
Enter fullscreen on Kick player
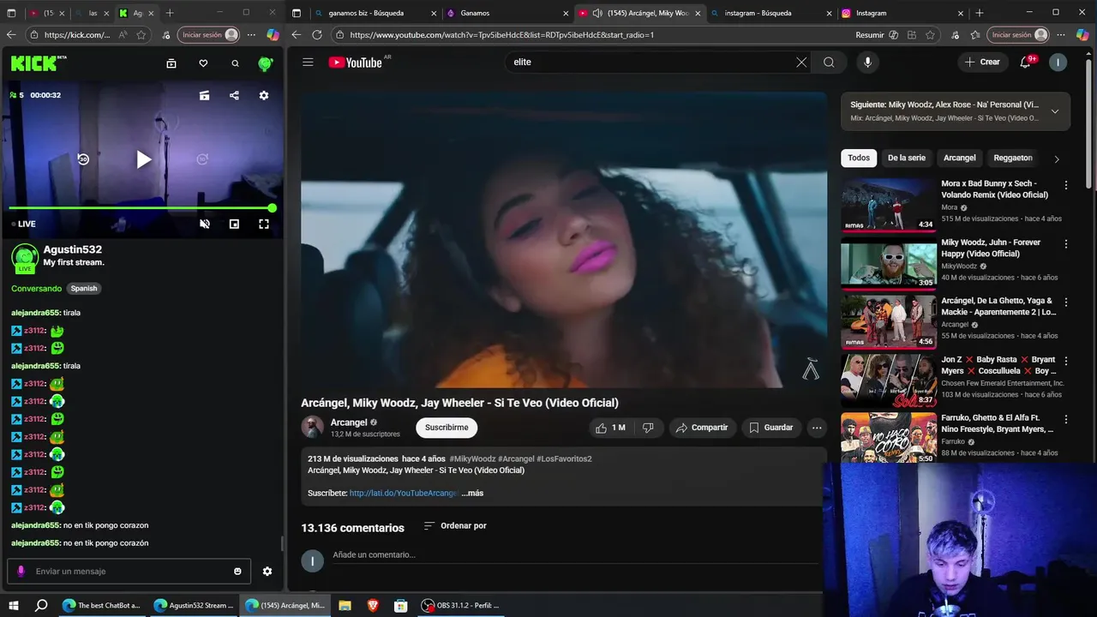pos(264,224)
